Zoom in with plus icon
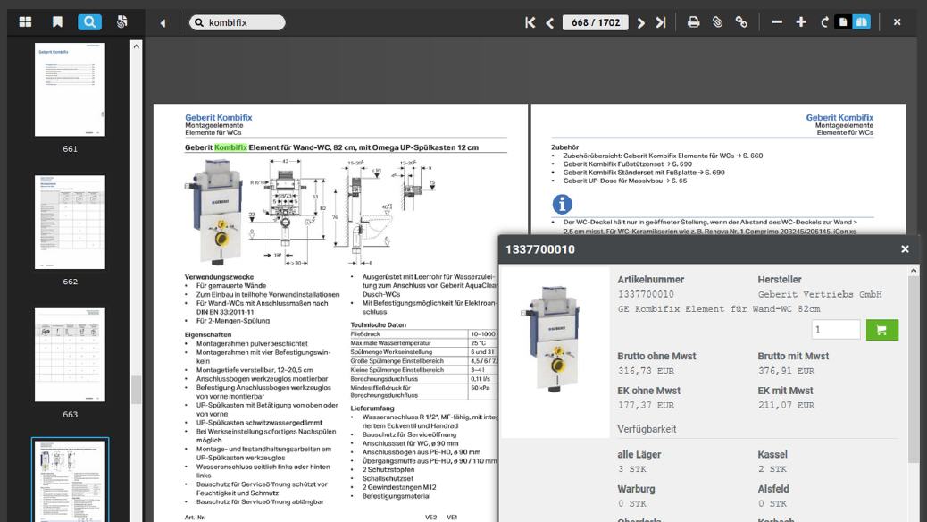927x522 pixels. point(801,22)
